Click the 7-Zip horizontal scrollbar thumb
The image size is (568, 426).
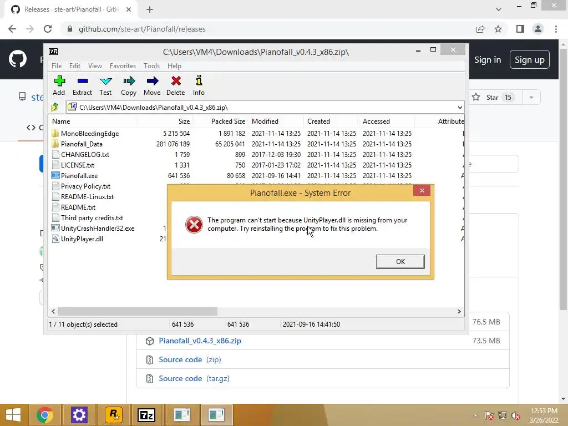pyautogui.click(x=138, y=312)
